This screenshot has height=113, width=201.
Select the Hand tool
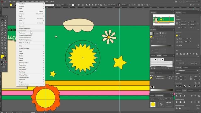tap(2, 53)
